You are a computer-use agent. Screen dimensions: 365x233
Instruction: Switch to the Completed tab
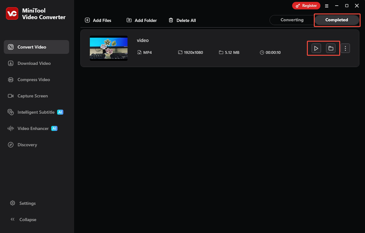(337, 20)
